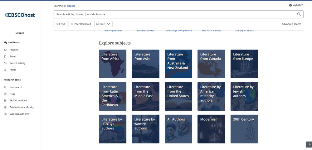
Task: Open Literature by women authors tile
Action: [x=145, y=129]
